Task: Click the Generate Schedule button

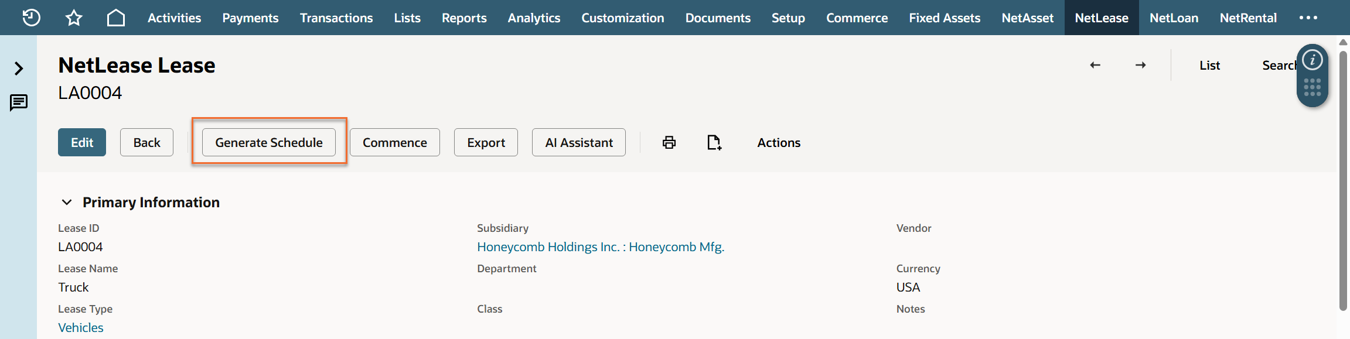Action: (269, 142)
